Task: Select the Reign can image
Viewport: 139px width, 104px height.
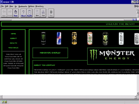Action: [x=105, y=39]
